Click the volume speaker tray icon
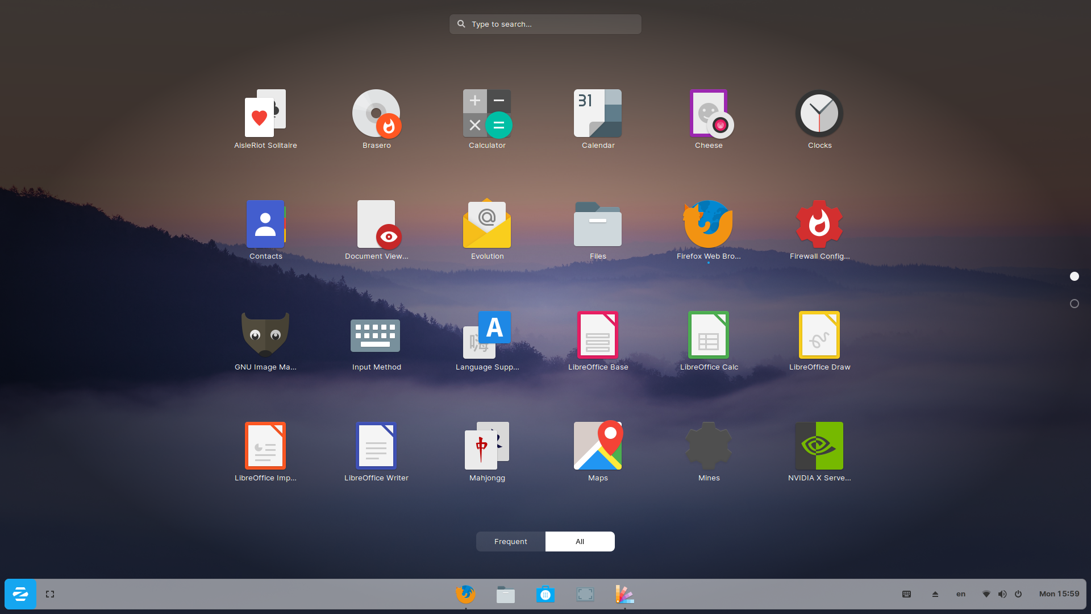This screenshot has height=614, width=1091. [1002, 594]
